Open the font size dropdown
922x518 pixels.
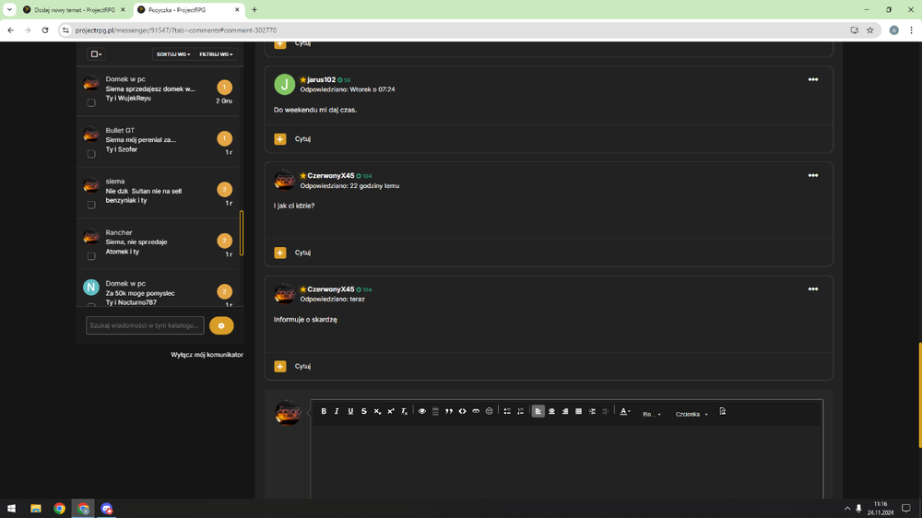pos(652,414)
